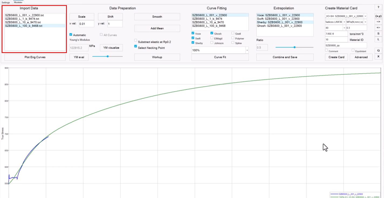Switch to the Settings tab
This screenshot has height=198, width=384.
point(6,2)
